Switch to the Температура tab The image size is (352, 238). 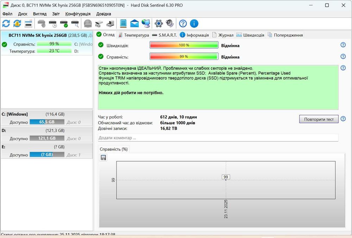[x=133, y=35]
